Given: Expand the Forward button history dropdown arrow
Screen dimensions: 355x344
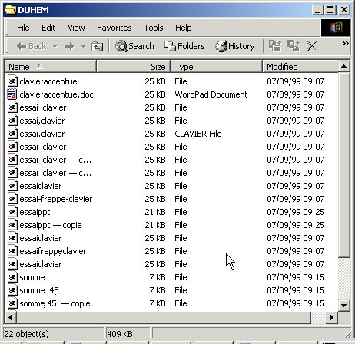Looking at the screenshot, I should coord(83,47).
